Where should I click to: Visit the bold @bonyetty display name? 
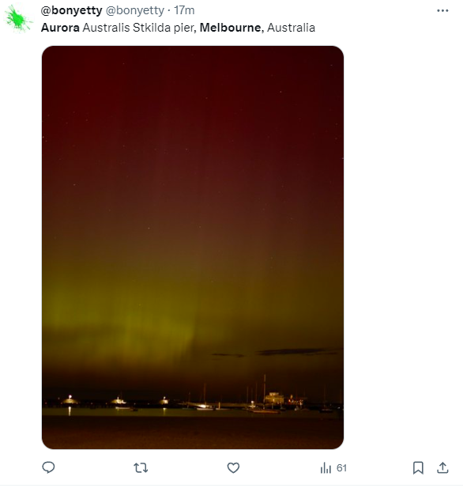pos(72,10)
